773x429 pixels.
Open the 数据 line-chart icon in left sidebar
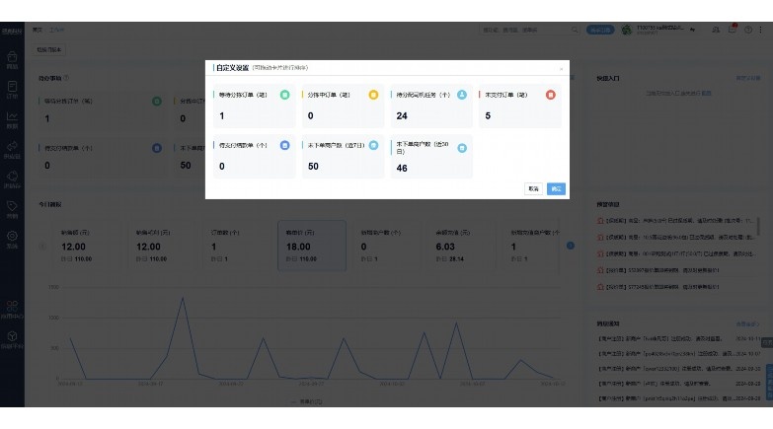(12, 120)
